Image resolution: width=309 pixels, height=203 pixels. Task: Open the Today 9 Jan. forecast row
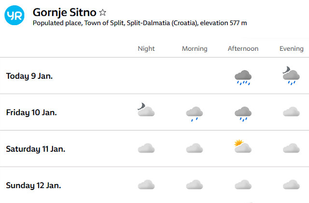pyautogui.click(x=154, y=76)
